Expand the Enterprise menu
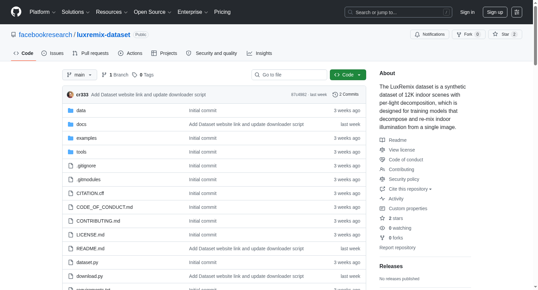538x290 pixels. coord(193,12)
